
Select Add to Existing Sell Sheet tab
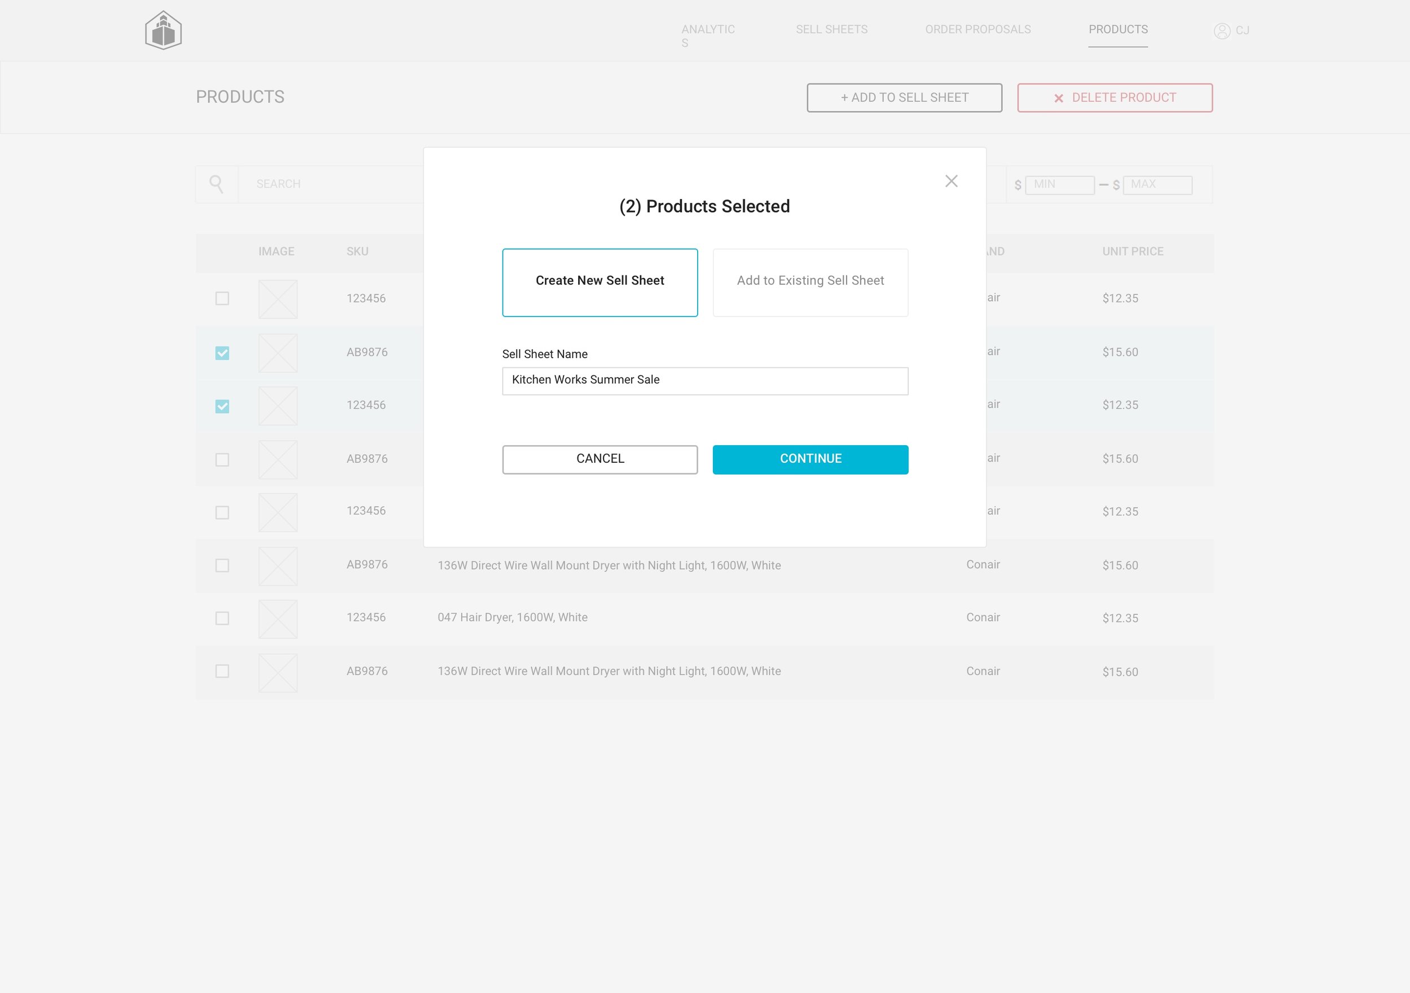(810, 282)
